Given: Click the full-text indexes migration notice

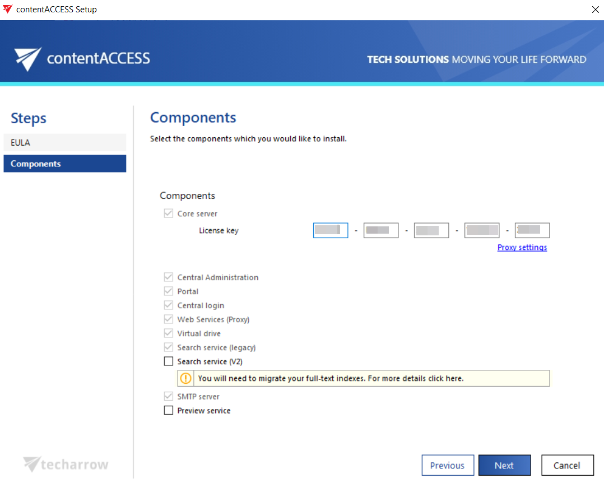Looking at the screenshot, I should (x=331, y=379).
